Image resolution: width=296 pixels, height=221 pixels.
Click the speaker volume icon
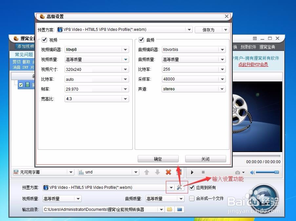[252, 172]
